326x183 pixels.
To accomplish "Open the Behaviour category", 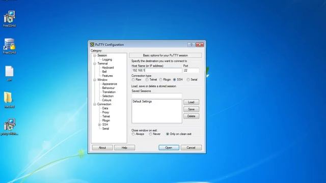I will (108, 88).
